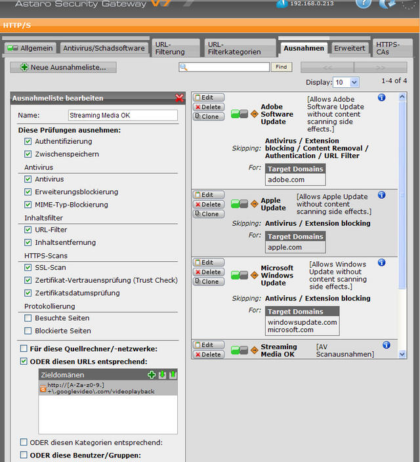Uncheck MIME-Typ-Blockierung checkbox

click(28, 205)
